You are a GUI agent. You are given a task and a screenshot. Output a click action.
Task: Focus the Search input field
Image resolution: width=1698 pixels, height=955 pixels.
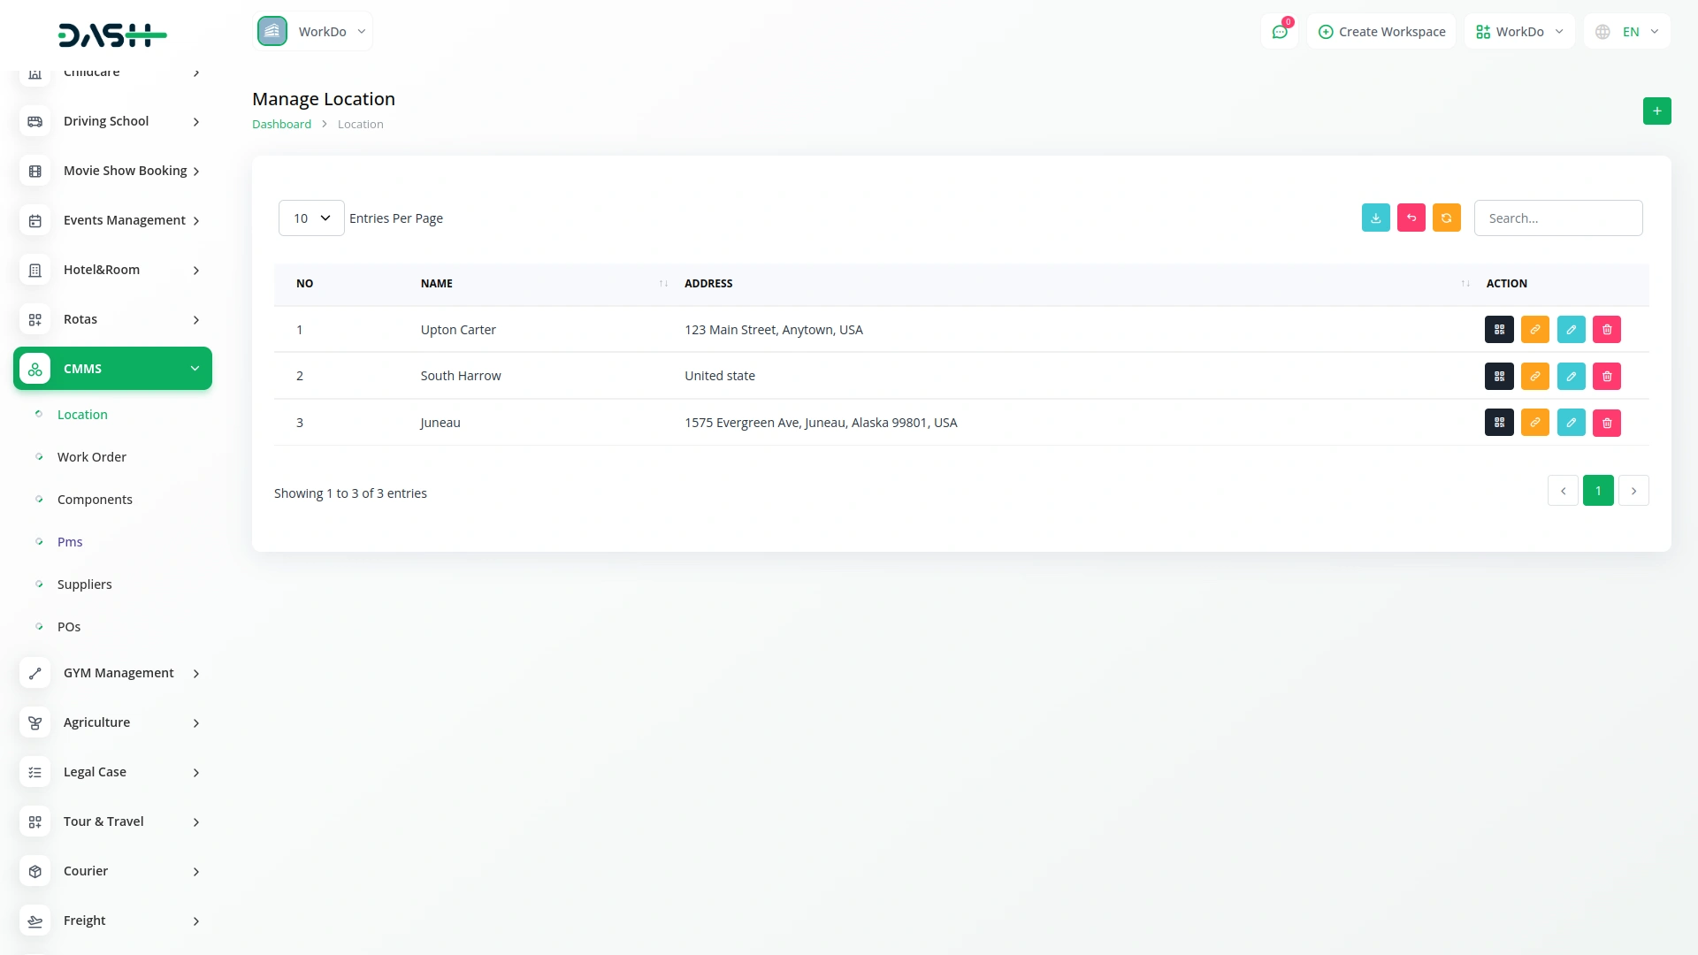click(1557, 218)
